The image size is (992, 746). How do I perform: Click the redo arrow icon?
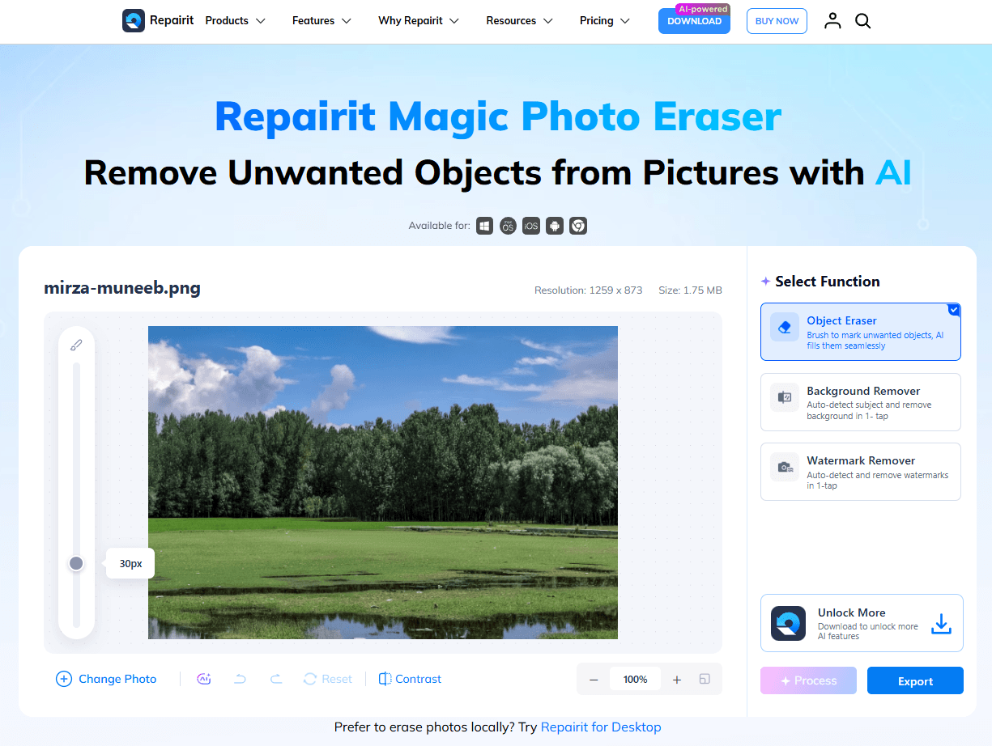click(x=275, y=679)
